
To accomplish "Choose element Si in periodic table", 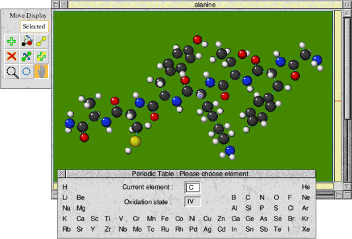I will 248,208.
